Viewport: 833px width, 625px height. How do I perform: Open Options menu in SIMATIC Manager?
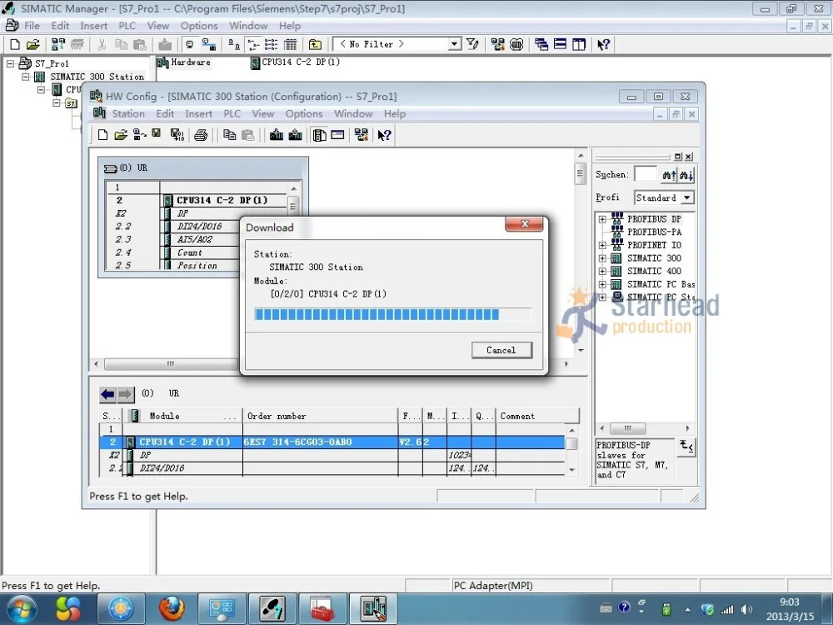click(x=199, y=26)
